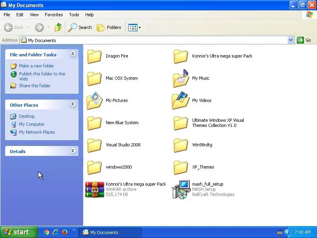
Task: Open the Edit menu
Action: (20, 15)
